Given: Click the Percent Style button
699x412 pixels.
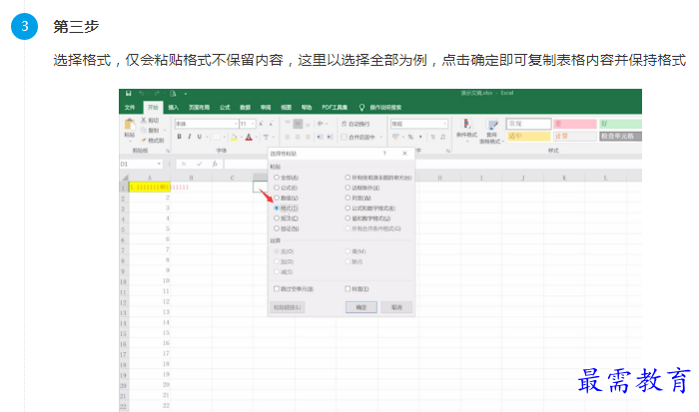Looking at the screenshot, I should [x=410, y=137].
